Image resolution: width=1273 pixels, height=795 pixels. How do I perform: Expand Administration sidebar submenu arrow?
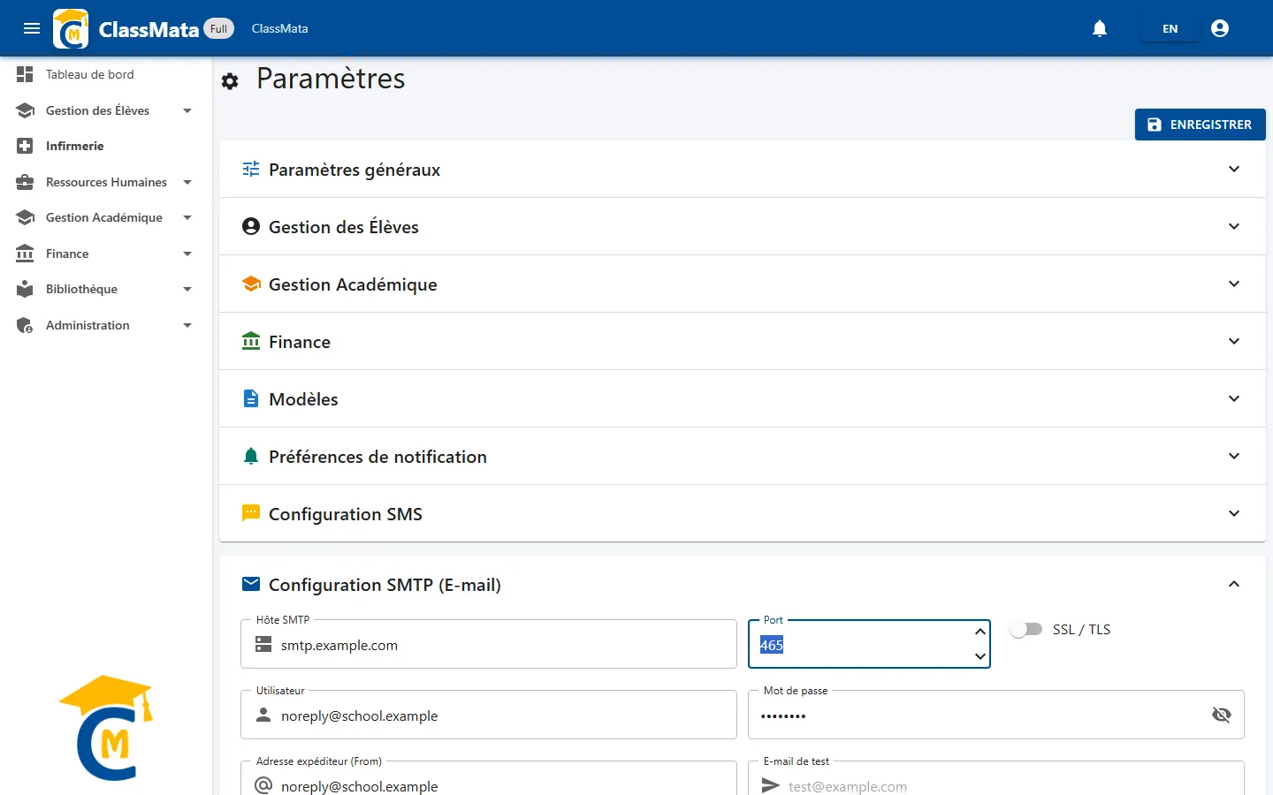pyautogui.click(x=187, y=325)
